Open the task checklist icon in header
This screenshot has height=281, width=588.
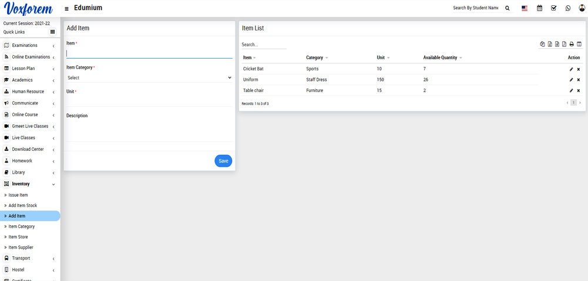pos(553,8)
